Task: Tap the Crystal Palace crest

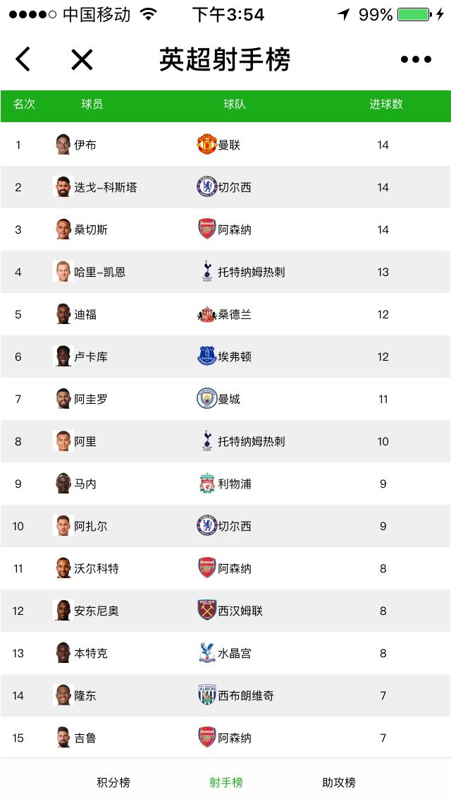Action: pyautogui.click(x=207, y=652)
